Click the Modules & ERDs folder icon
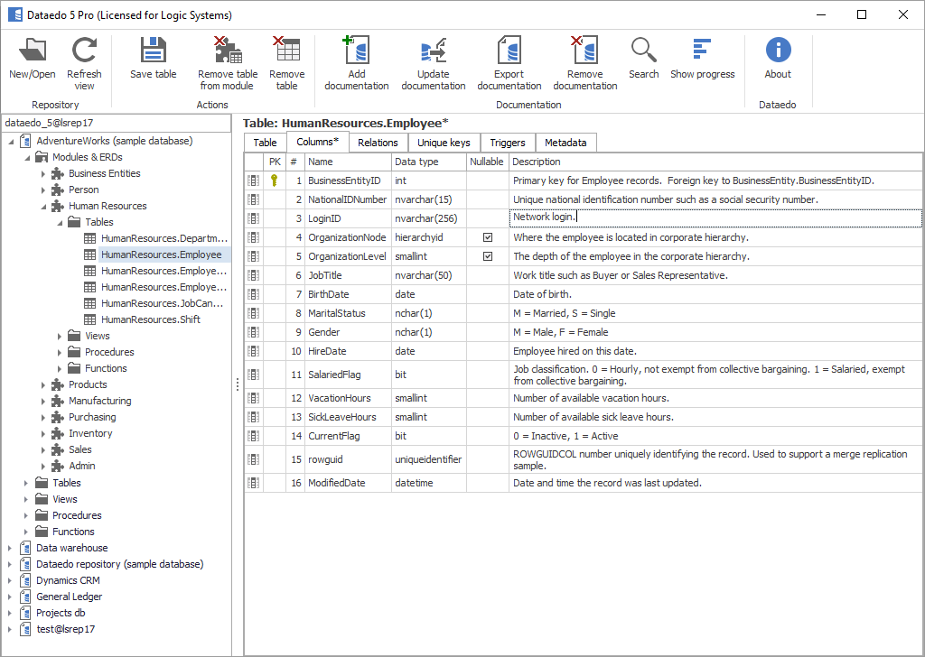This screenshot has width=925, height=657. [x=42, y=157]
